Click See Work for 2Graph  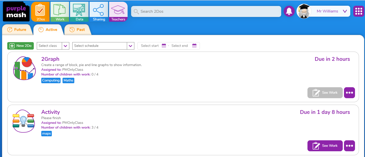click(x=325, y=93)
